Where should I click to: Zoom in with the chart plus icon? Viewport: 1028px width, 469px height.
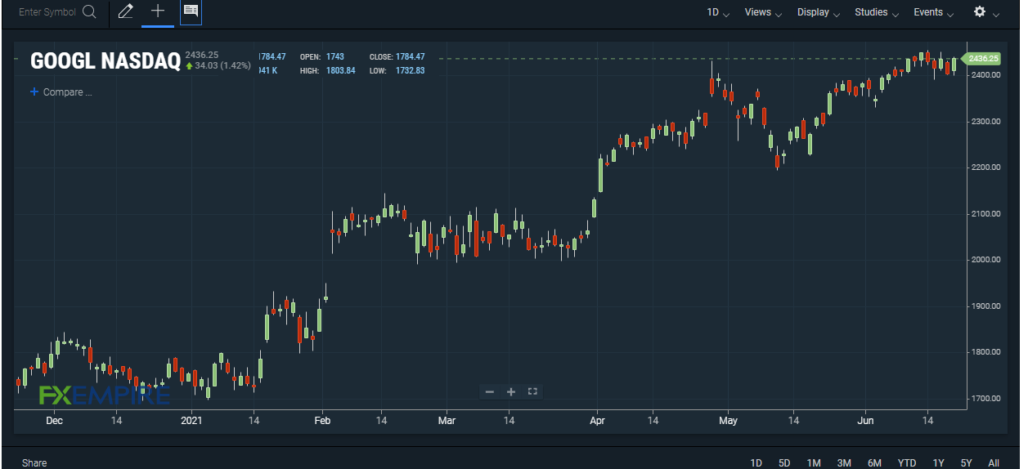point(511,392)
